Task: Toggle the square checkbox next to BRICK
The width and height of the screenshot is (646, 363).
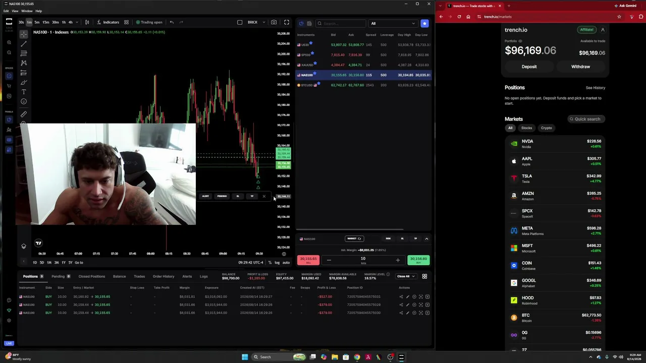Action: click(240, 22)
